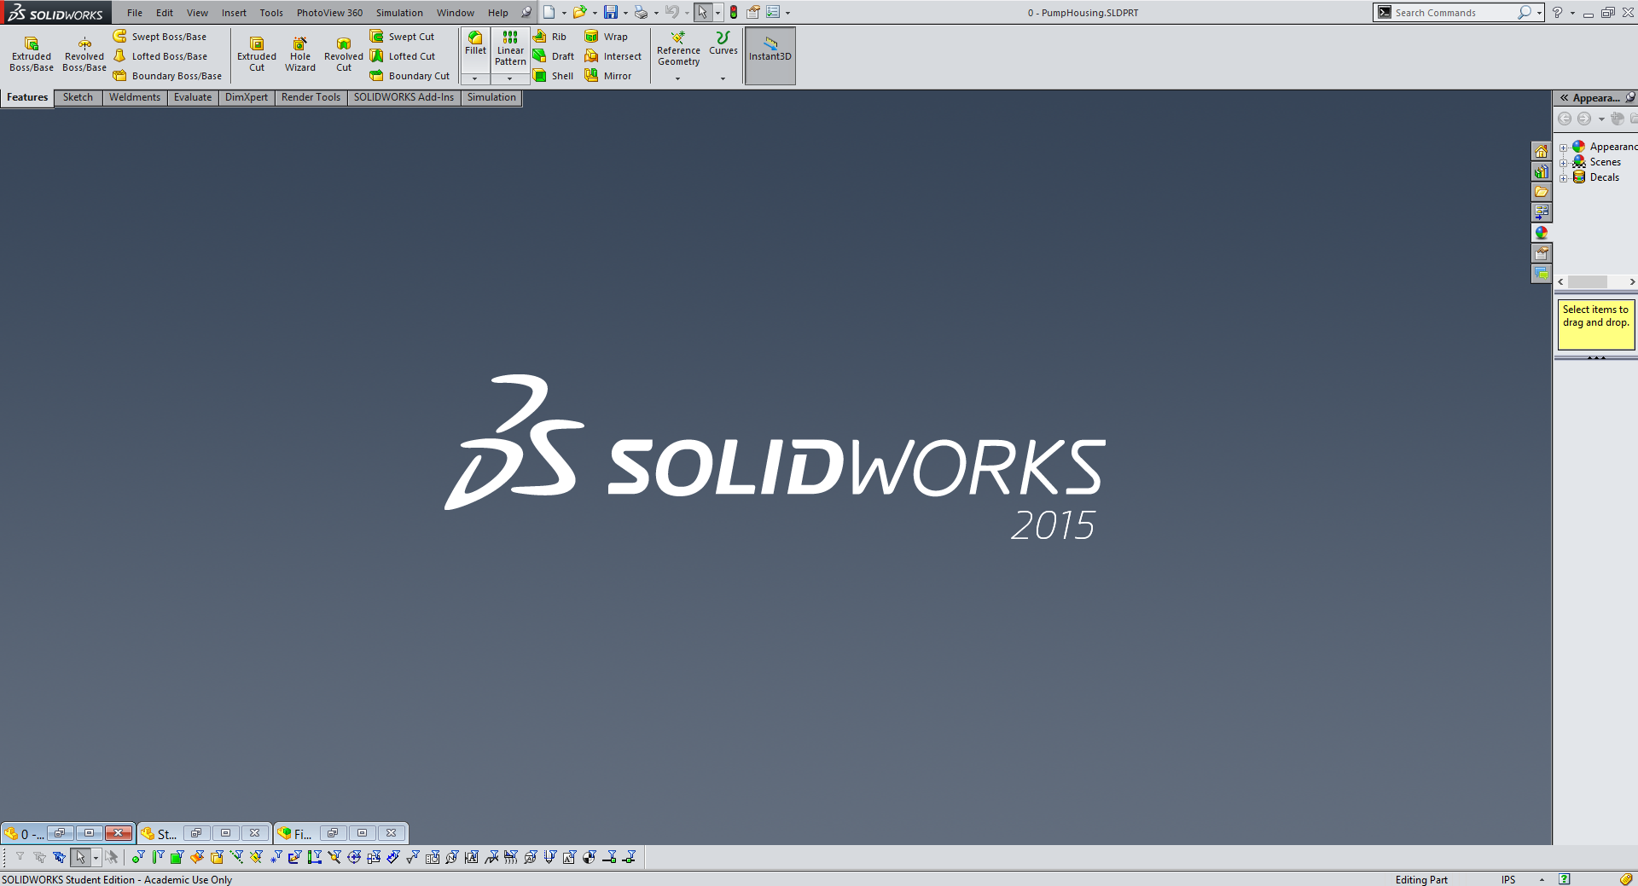The height and width of the screenshot is (886, 1638).
Task: Expand the Scenes tree node
Action: (1564, 163)
